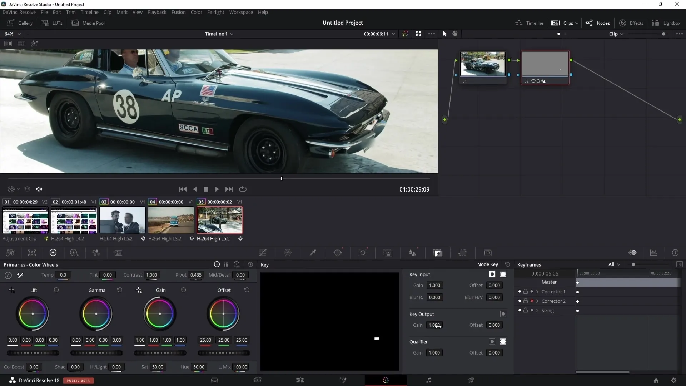Toggle Key Output enable button
This screenshot has width=686, height=386.
[x=503, y=313]
